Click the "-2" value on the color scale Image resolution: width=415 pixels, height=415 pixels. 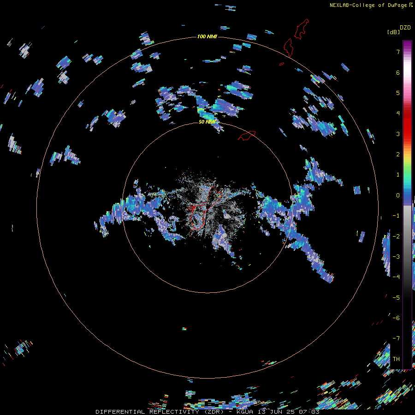tap(396, 237)
